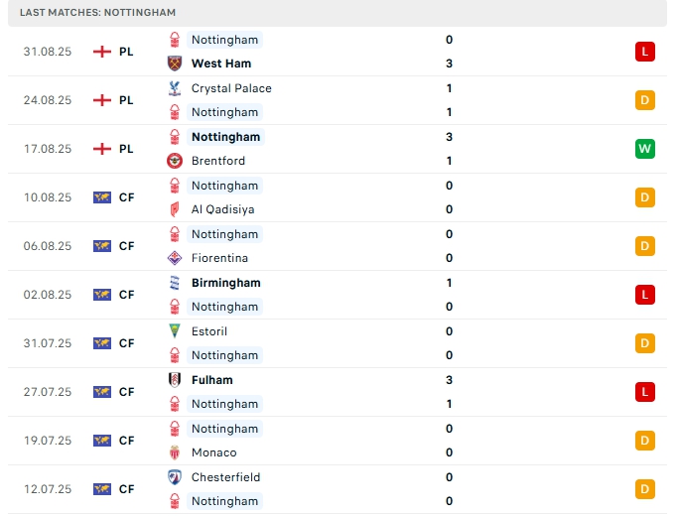Click England flag on 31.08.25 match
The width and height of the screenshot is (677, 516).
tap(101, 52)
